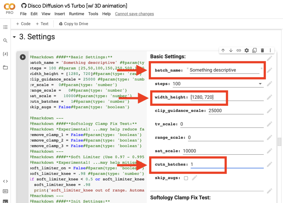Mirror cell in tab icon

point(255,50)
